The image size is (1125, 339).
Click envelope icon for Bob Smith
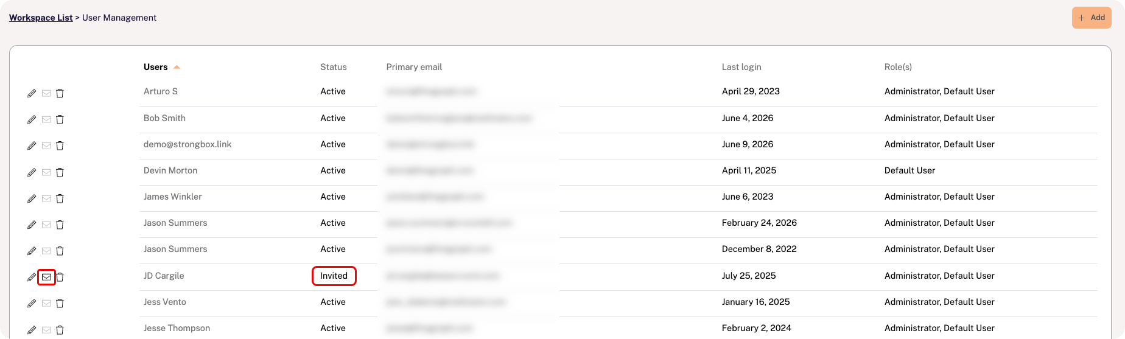tap(46, 119)
